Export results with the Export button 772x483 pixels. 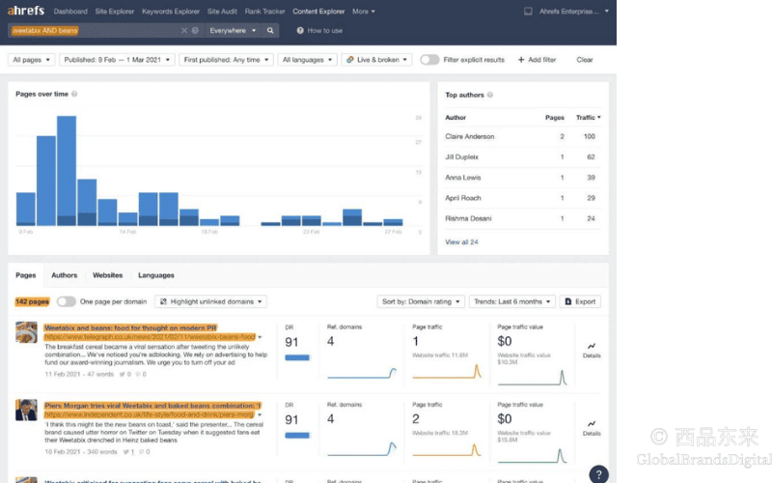(x=580, y=301)
